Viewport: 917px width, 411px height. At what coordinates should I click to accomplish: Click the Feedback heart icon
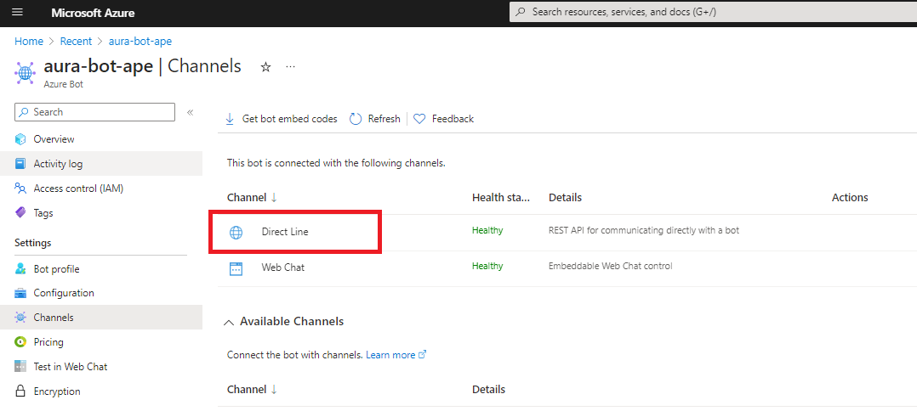tap(419, 119)
